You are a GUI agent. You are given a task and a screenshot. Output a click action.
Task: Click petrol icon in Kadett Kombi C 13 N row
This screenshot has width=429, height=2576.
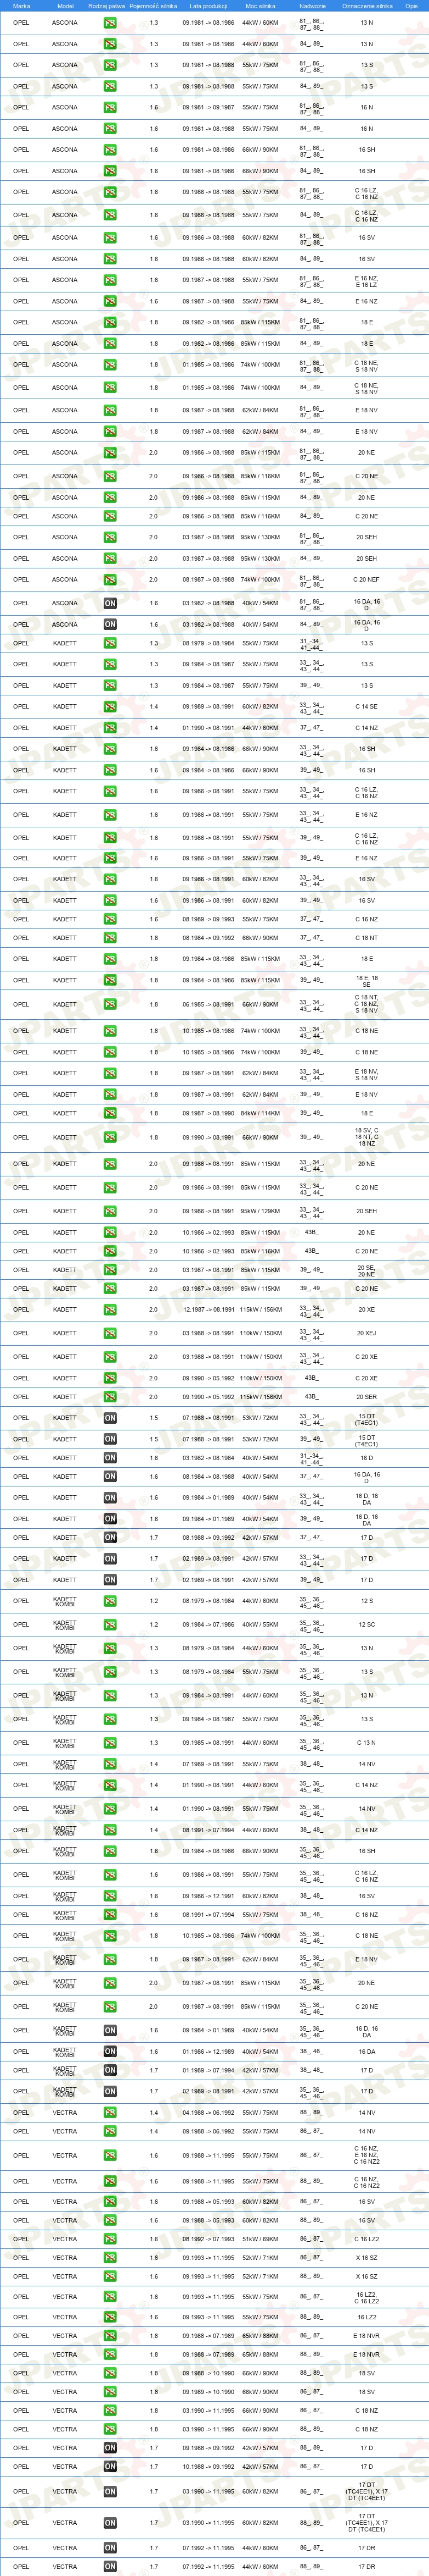coord(110,1743)
